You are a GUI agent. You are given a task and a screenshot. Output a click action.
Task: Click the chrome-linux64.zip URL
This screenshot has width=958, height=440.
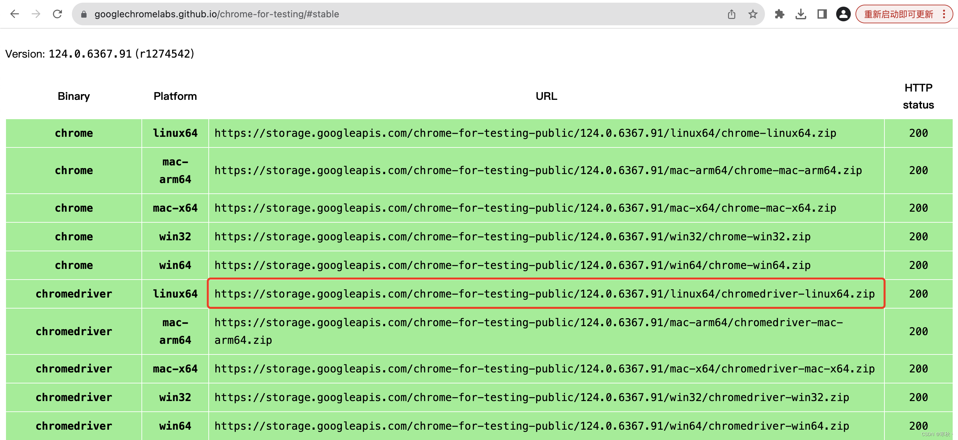(x=525, y=133)
